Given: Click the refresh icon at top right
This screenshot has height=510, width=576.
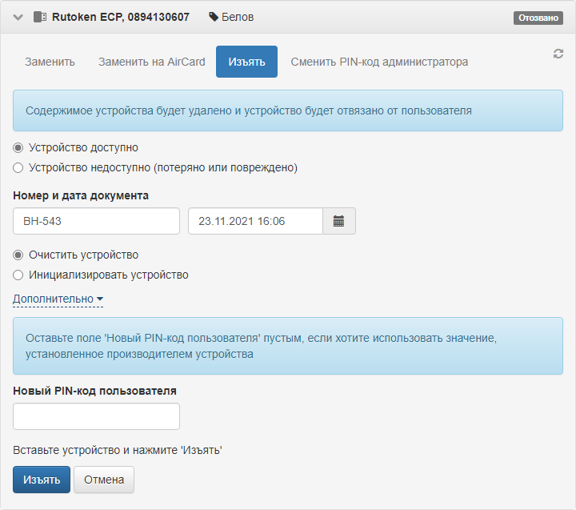Looking at the screenshot, I should click(x=558, y=54).
